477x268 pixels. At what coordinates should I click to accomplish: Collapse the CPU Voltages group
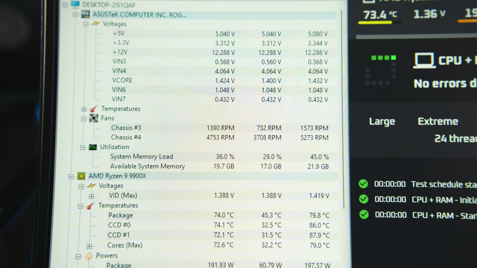(81, 186)
